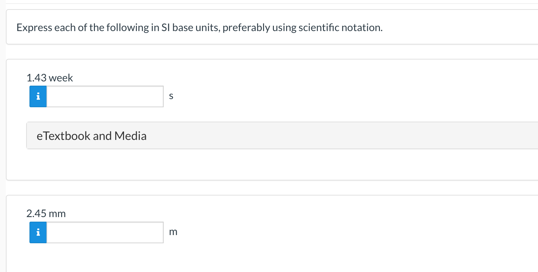Focus the answer field for 1.43 week
The height and width of the screenshot is (272, 538).
[105, 96]
